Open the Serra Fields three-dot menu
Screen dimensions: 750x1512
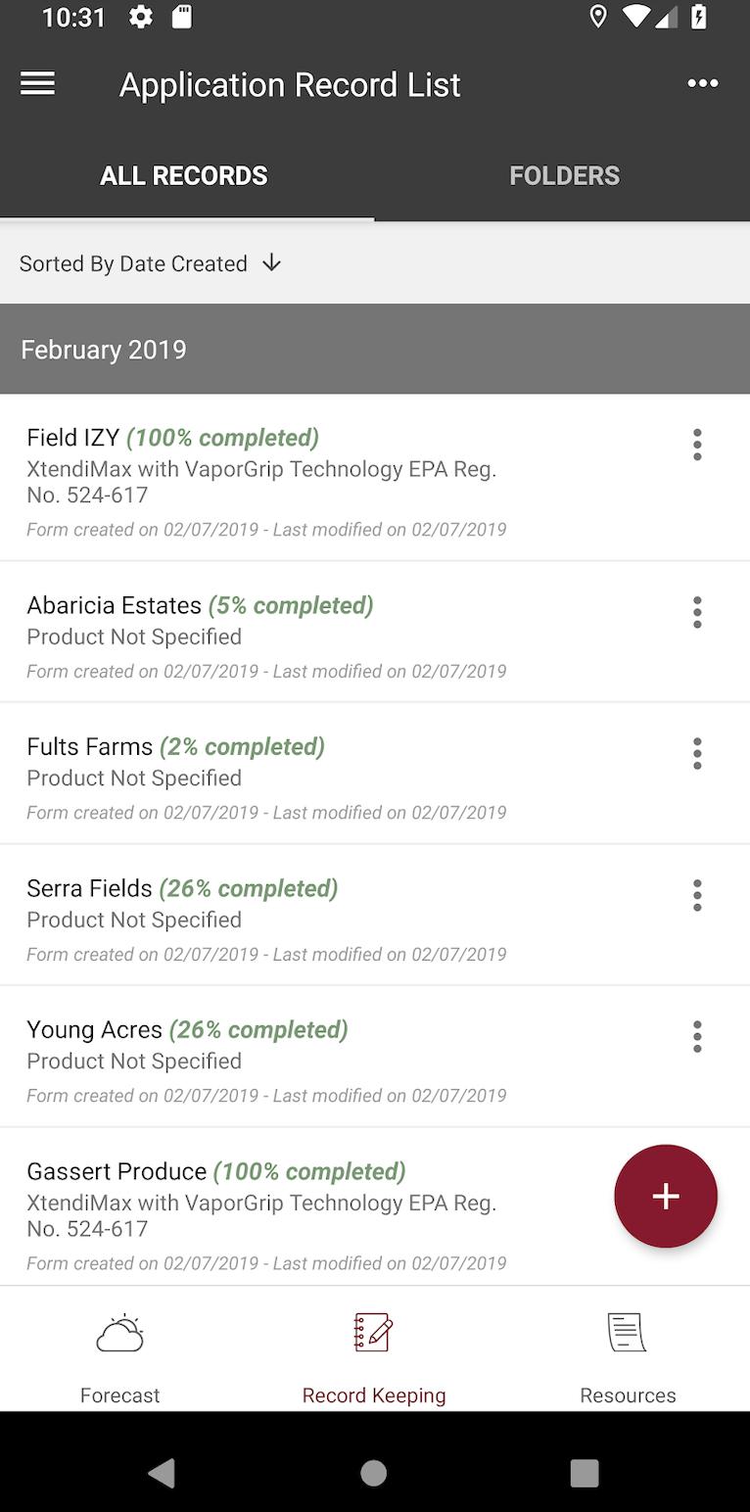tap(697, 895)
